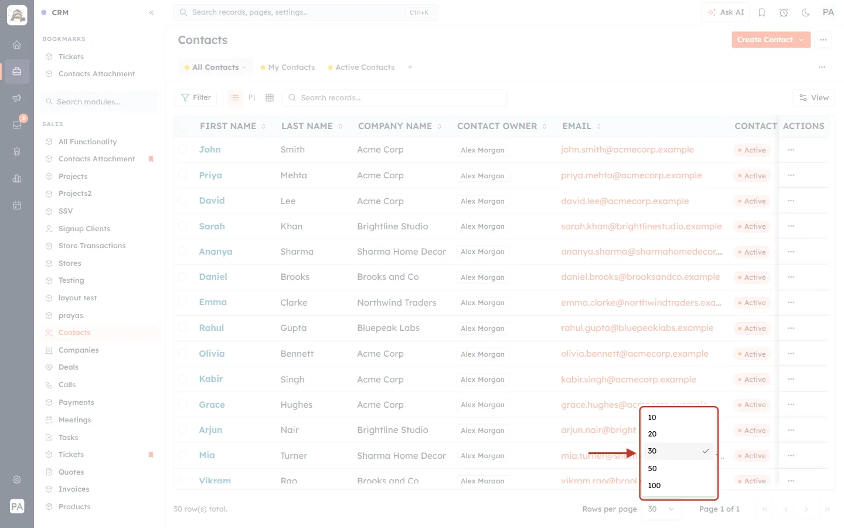Click the Search records input field
Viewport: 844px width, 528px height.
[394, 98]
